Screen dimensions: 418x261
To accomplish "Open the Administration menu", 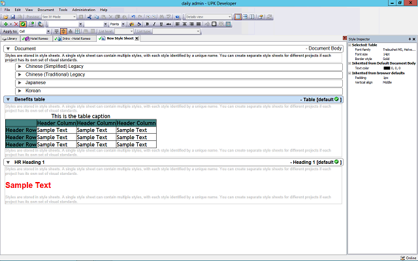I will 84,10.
